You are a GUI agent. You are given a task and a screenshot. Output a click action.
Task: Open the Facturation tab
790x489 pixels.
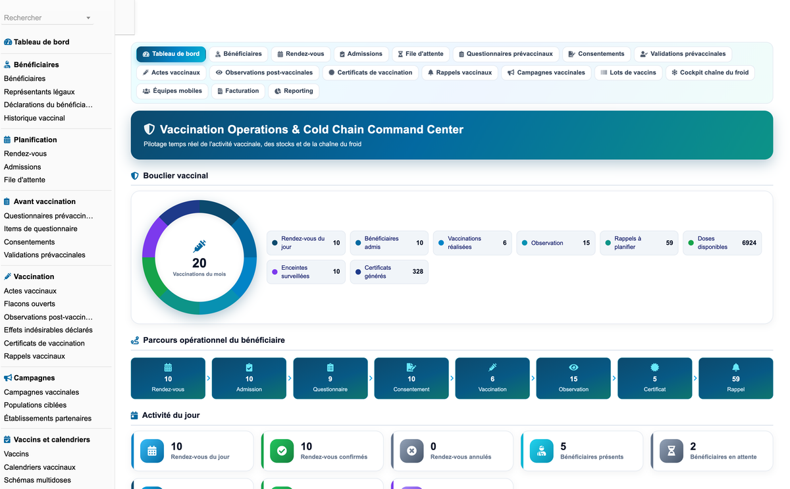(x=238, y=91)
